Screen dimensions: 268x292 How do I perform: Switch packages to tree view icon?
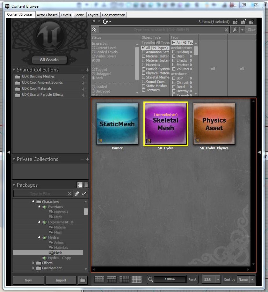click(80, 185)
